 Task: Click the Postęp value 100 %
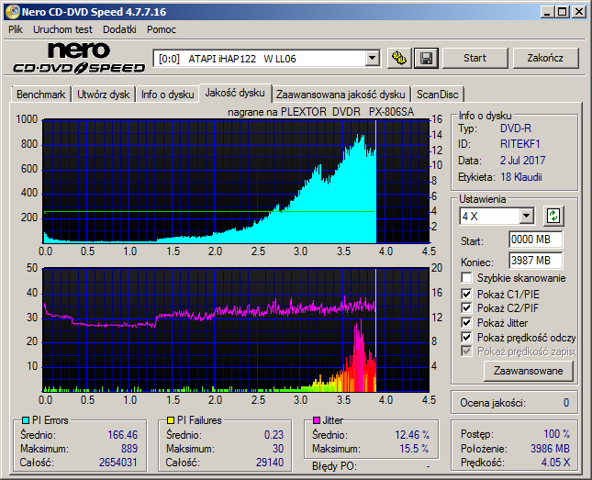pyautogui.click(x=556, y=434)
